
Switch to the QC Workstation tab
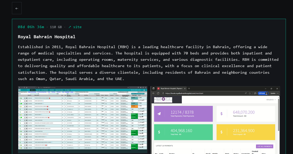[44, 90]
